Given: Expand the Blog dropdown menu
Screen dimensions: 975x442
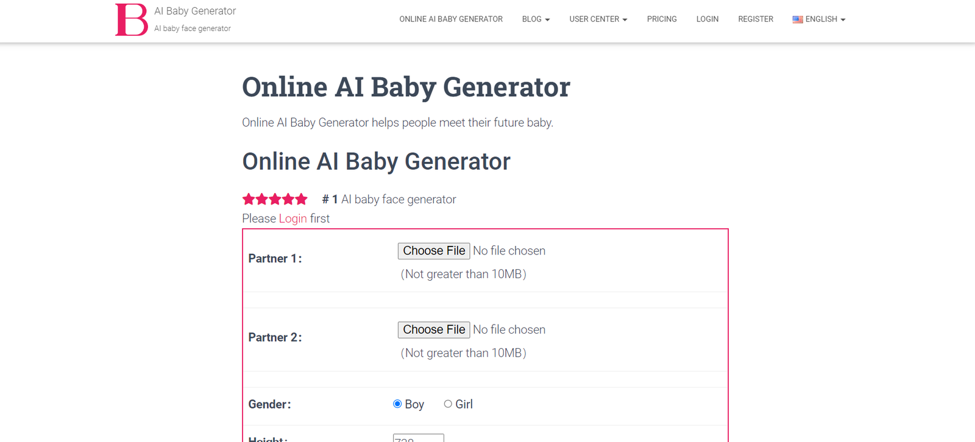Looking at the screenshot, I should tap(536, 19).
